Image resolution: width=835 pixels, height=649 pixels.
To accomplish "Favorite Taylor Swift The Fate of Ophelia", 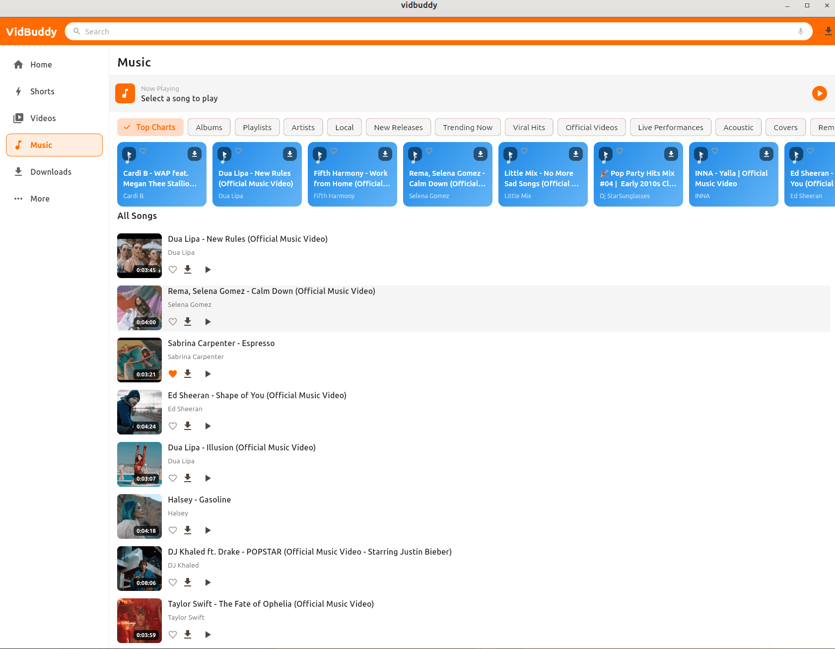I will [x=173, y=635].
